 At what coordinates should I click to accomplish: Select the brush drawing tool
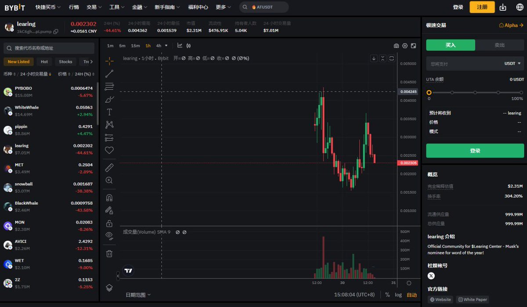109,99
